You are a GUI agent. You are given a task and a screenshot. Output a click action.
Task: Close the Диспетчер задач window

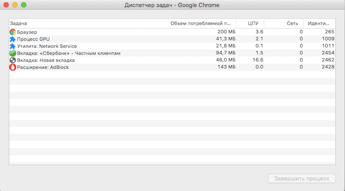click(x=6, y=5)
